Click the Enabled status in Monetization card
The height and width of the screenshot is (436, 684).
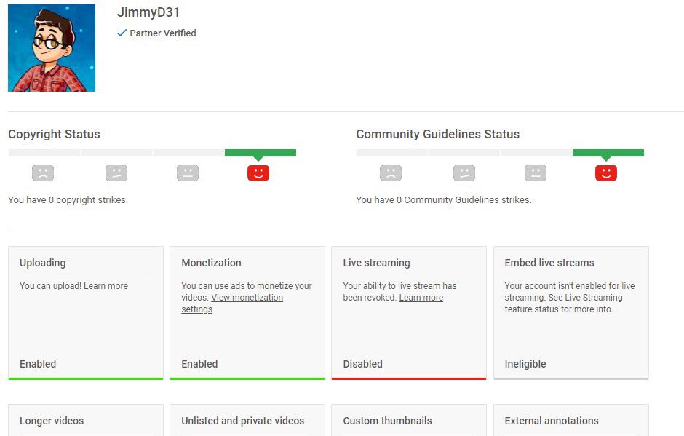point(199,364)
